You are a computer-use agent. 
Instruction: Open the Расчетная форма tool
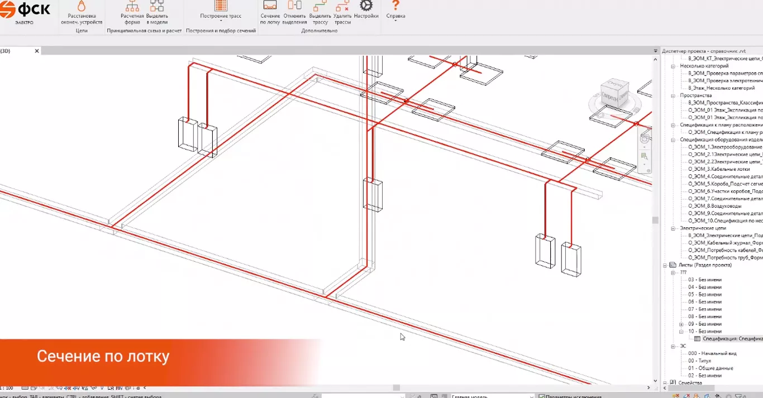pos(132,12)
